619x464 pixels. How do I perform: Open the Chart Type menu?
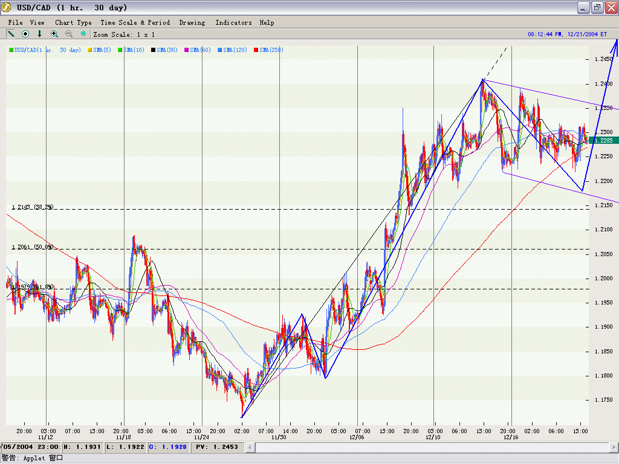pos(73,22)
